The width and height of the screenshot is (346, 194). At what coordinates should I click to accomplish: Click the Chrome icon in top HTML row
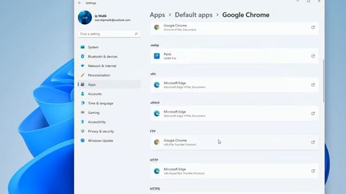click(157, 27)
